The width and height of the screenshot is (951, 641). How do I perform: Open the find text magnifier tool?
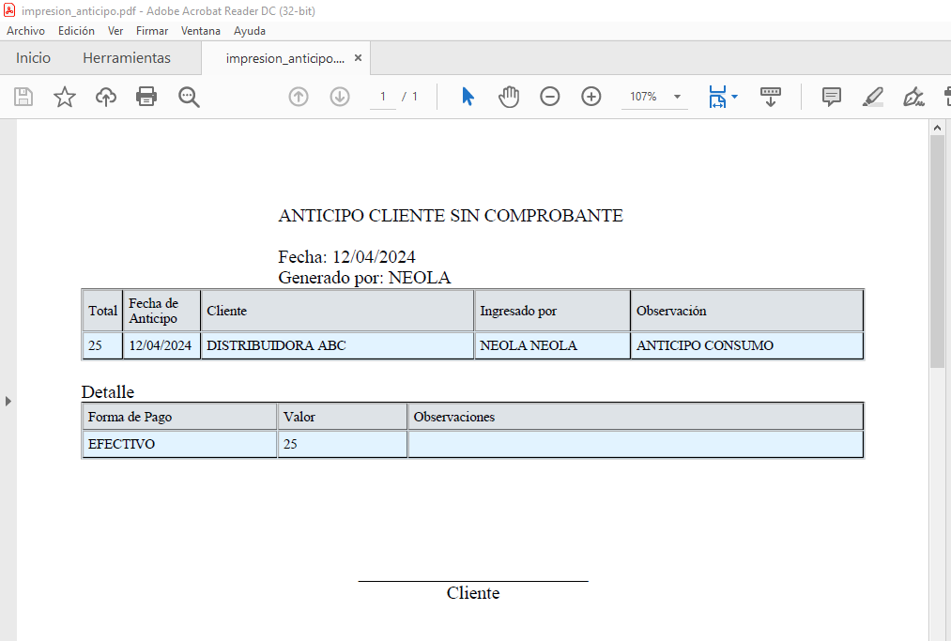[189, 97]
